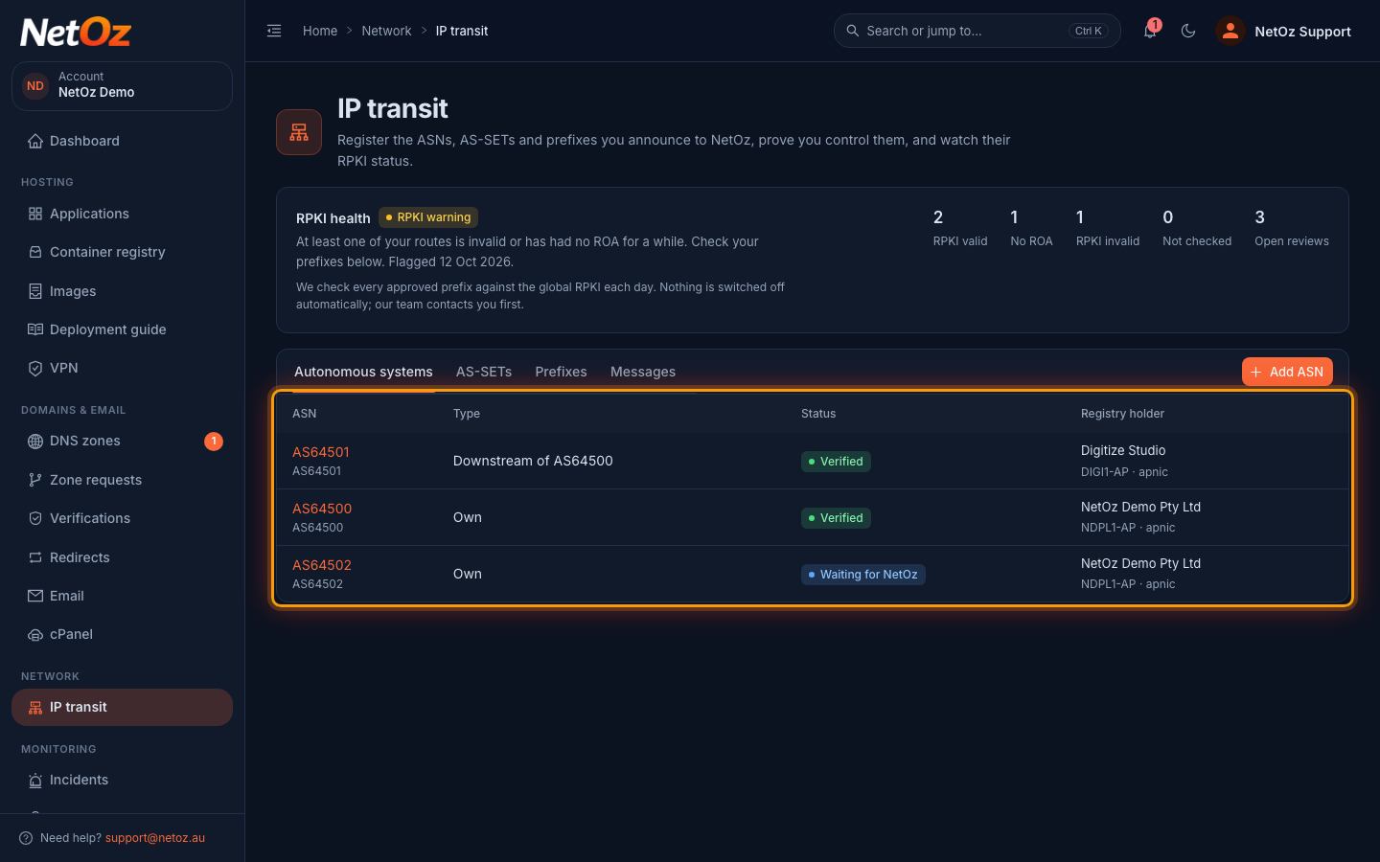Screen dimensions: 1380x862
Task: Go to the Network breadcrumb
Action: (x=386, y=31)
